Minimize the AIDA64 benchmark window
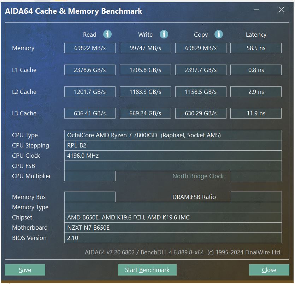Image resolution: width=295 pixels, height=284 pixels. 256,10
